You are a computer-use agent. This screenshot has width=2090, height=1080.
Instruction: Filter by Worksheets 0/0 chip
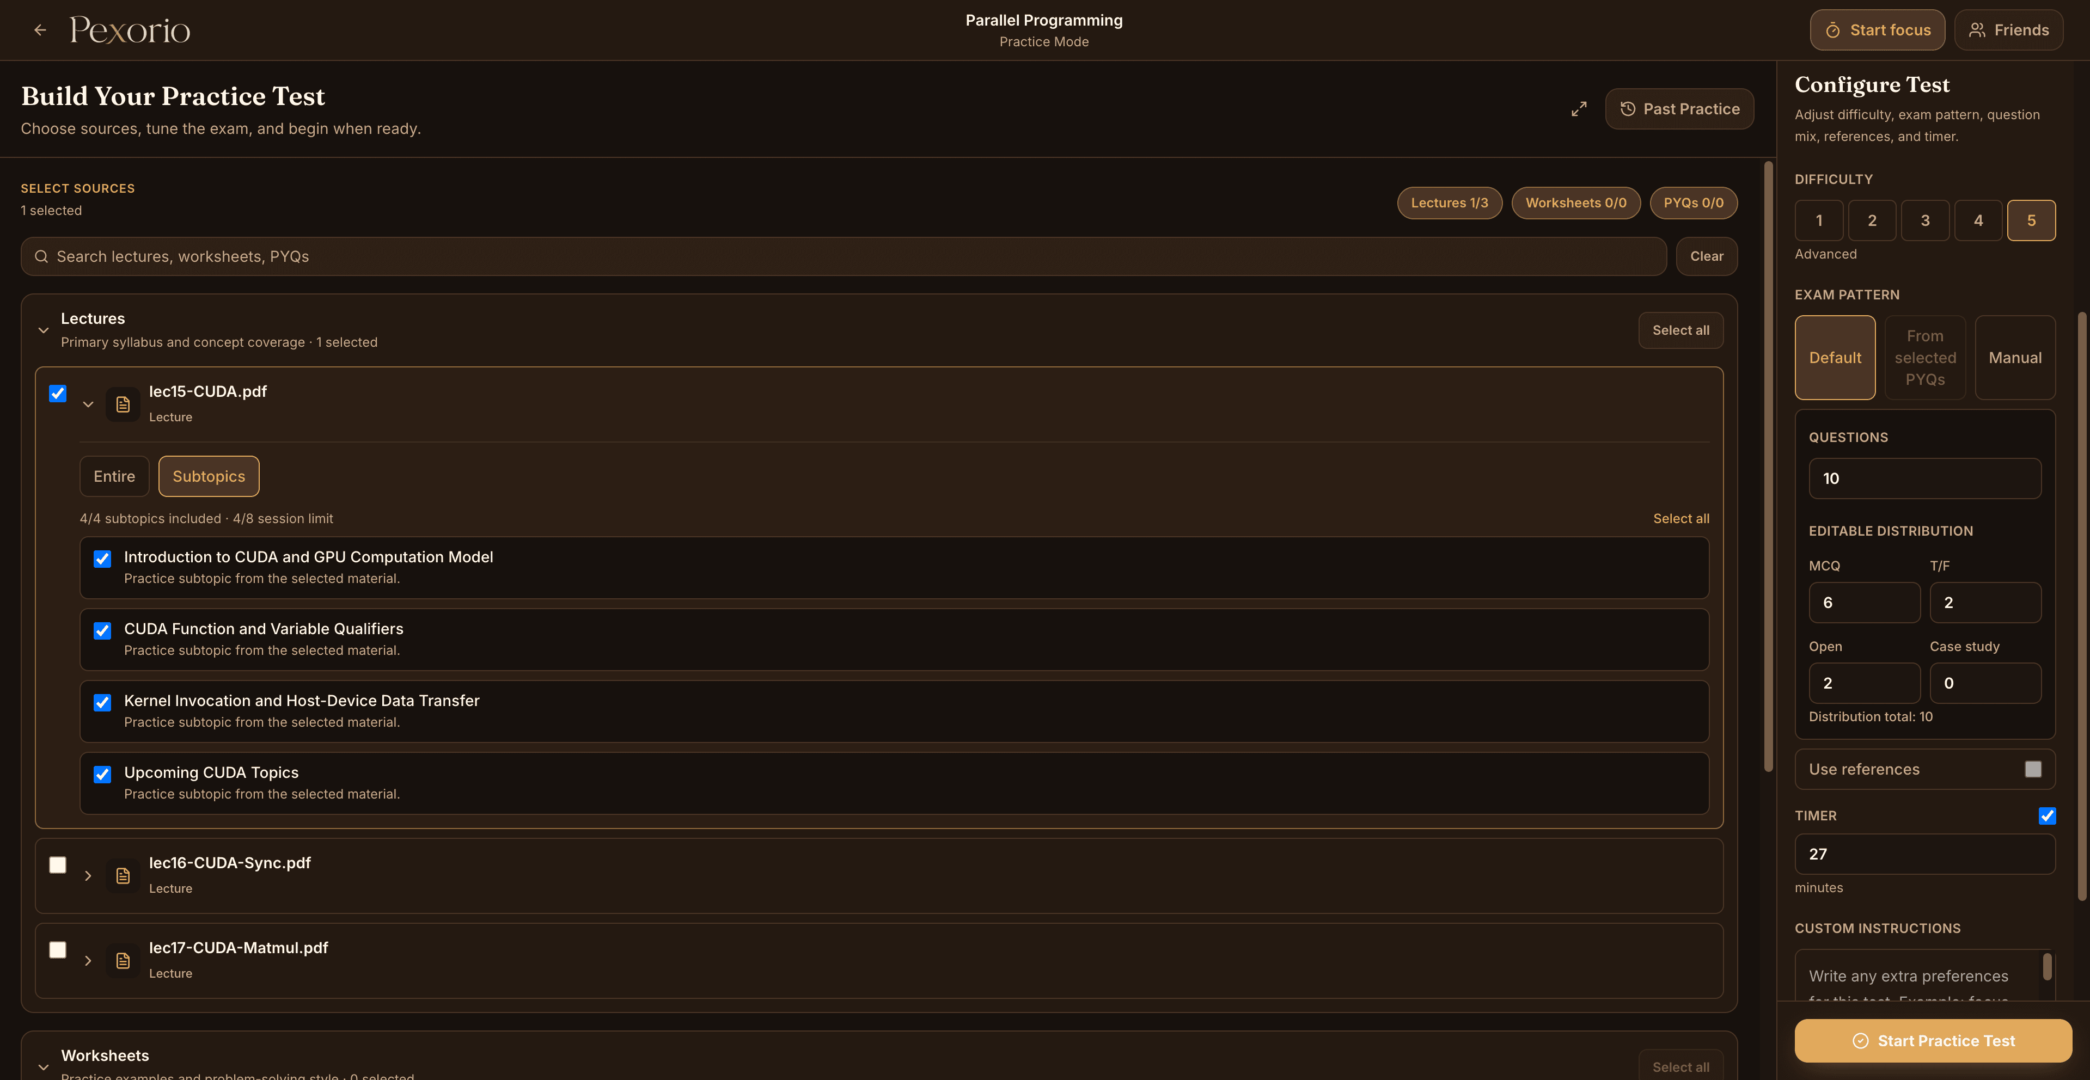click(x=1575, y=202)
